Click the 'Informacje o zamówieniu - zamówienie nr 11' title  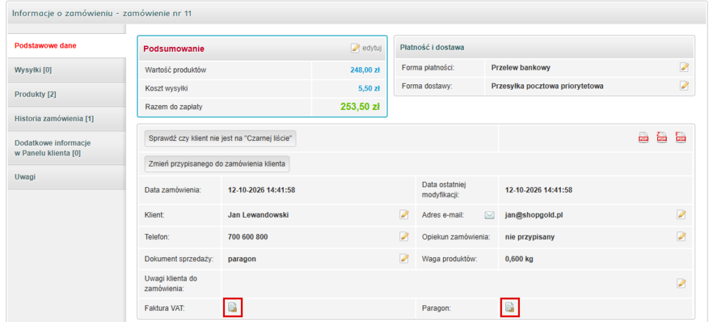tap(102, 13)
